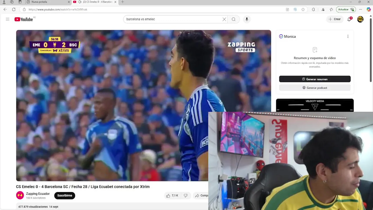Image resolution: width=373 pixels, height=210 pixels.
Task: Open the Zapping Ecuador channel avatar
Action: [x=20, y=195]
